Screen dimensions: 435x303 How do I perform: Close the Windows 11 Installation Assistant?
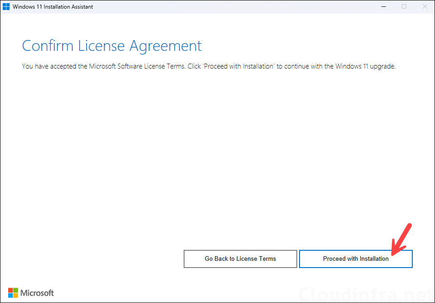pos(425,7)
